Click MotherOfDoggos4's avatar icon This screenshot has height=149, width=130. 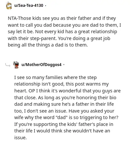(x=16, y=65)
